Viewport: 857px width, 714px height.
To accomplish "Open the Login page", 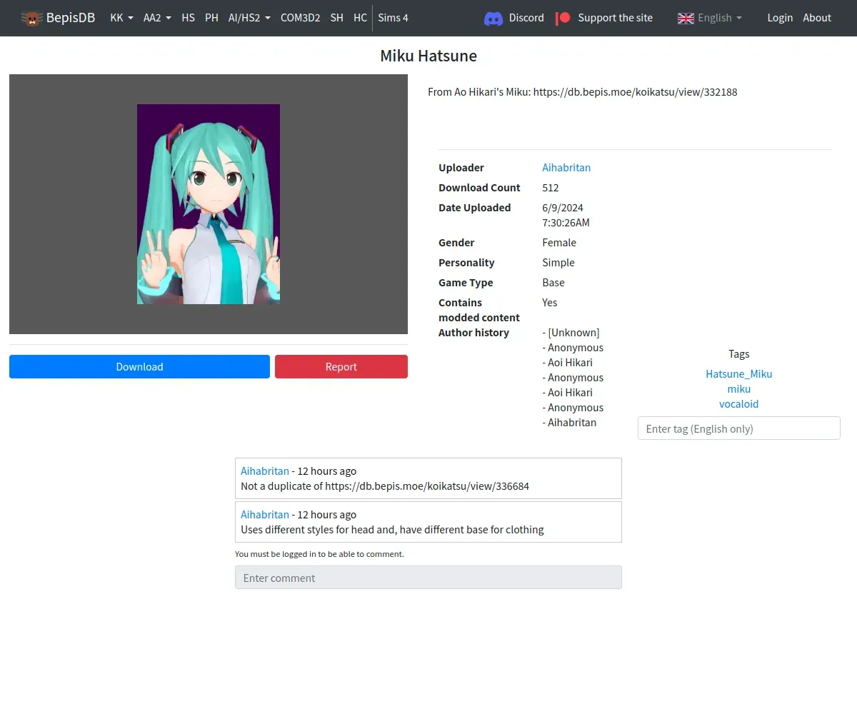I will (x=780, y=18).
